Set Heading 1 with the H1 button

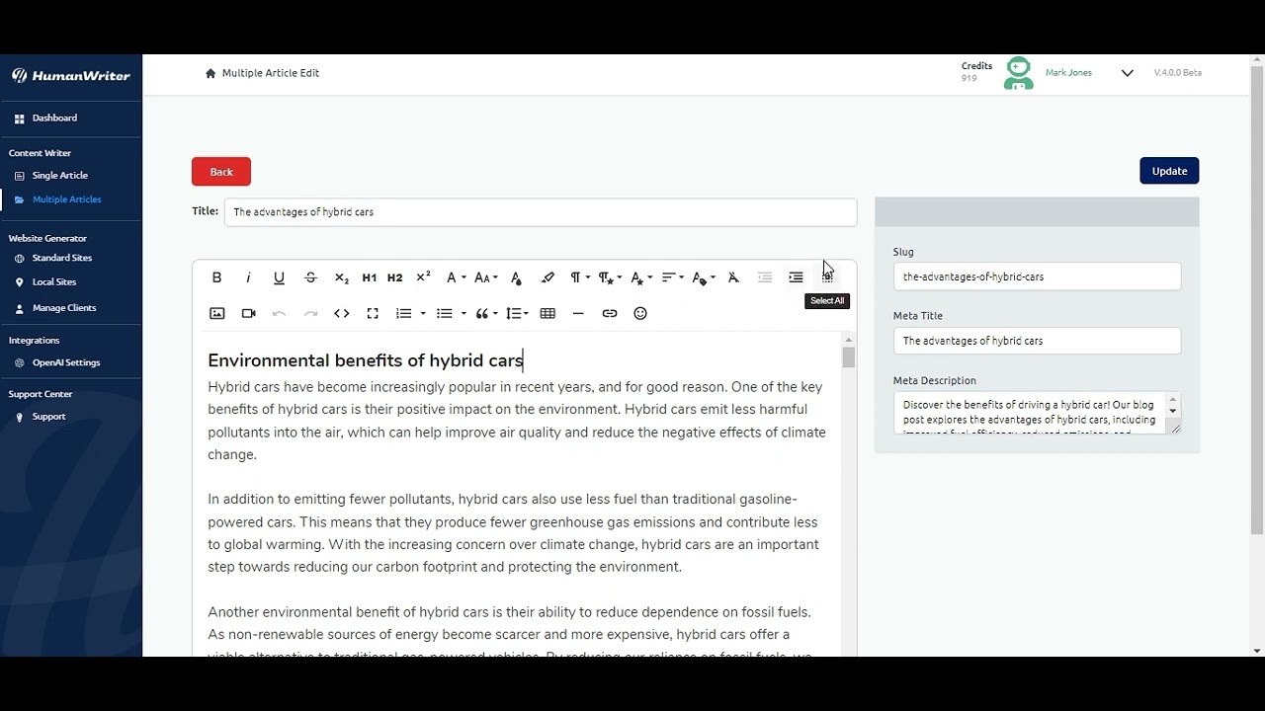tap(369, 277)
